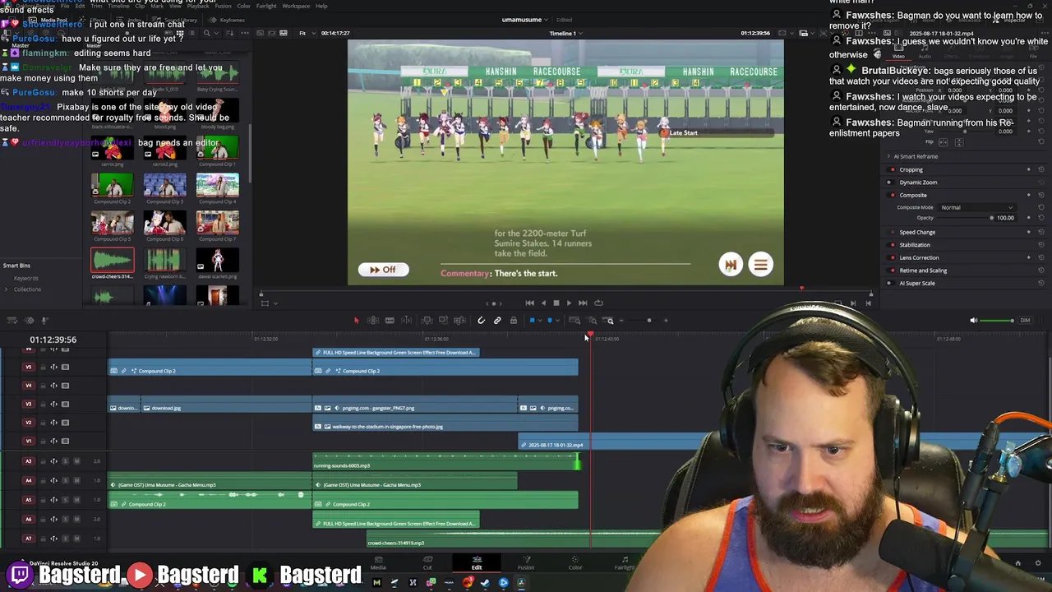Toggle Position Lock padlock icon
The height and width of the screenshot is (592, 1052).
[514, 321]
